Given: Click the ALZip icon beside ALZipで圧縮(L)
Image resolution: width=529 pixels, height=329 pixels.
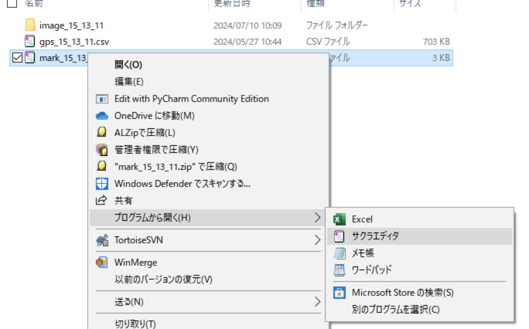Looking at the screenshot, I should [102, 133].
